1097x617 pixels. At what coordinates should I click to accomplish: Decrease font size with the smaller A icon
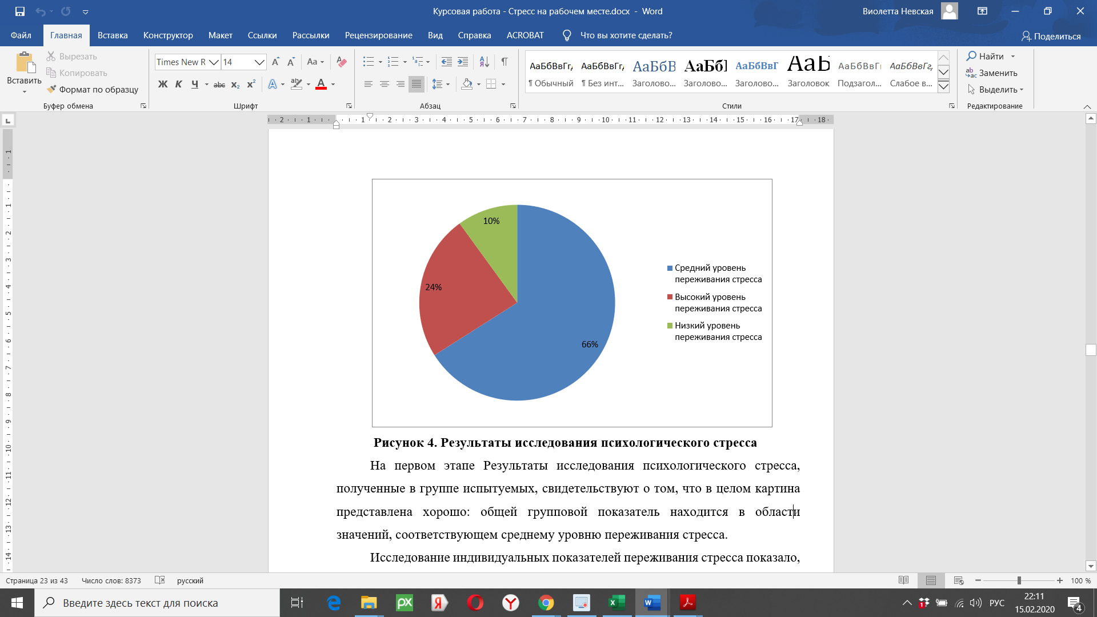pyautogui.click(x=291, y=62)
